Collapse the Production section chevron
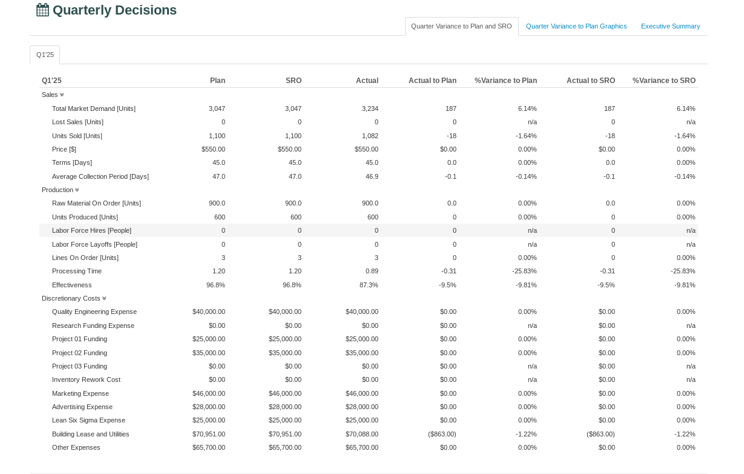Screen dimensions: 744x474 (x=77, y=190)
